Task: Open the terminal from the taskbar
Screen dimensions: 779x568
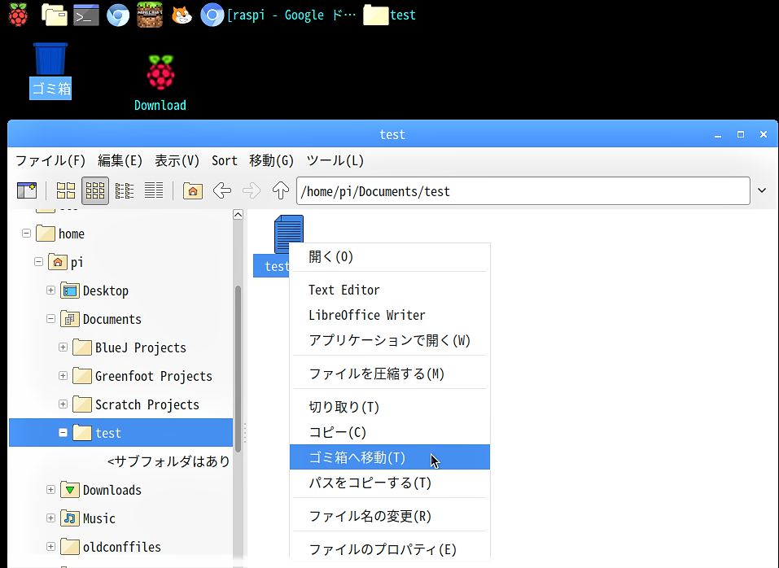Action: click(86, 15)
